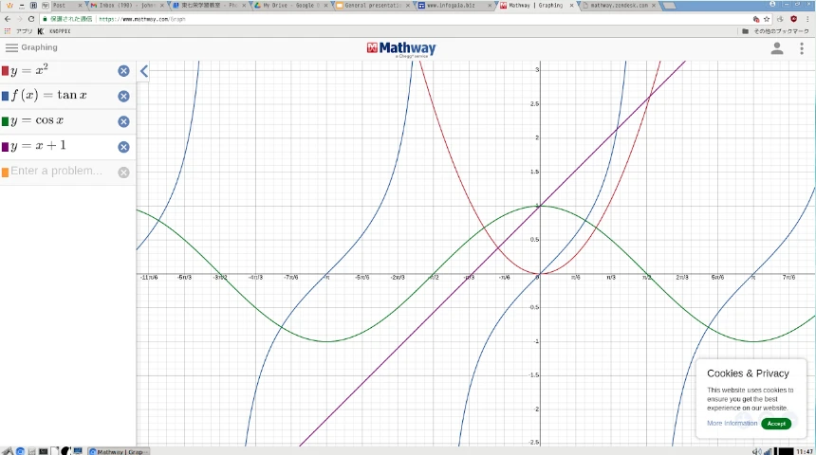
Task: Select the y = x + 1 expression
Action: pyautogui.click(x=39, y=146)
